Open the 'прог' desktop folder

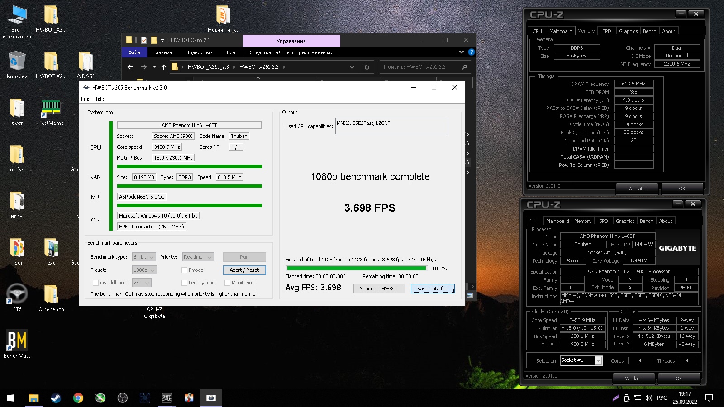coord(17,252)
